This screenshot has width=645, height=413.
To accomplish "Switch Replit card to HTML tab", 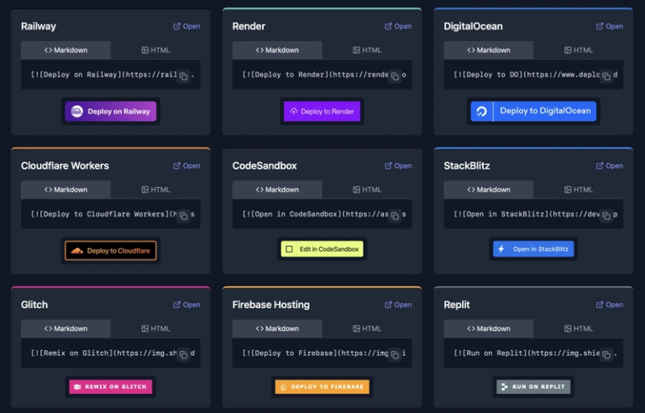I will (x=579, y=329).
